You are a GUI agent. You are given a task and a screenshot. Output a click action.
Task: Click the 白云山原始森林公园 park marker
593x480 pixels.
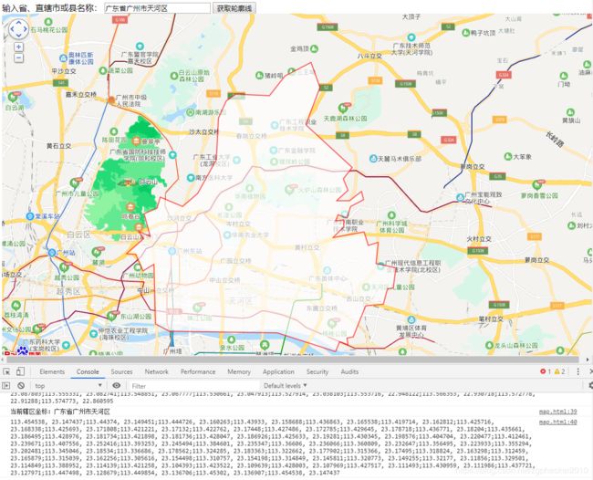[174, 76]
